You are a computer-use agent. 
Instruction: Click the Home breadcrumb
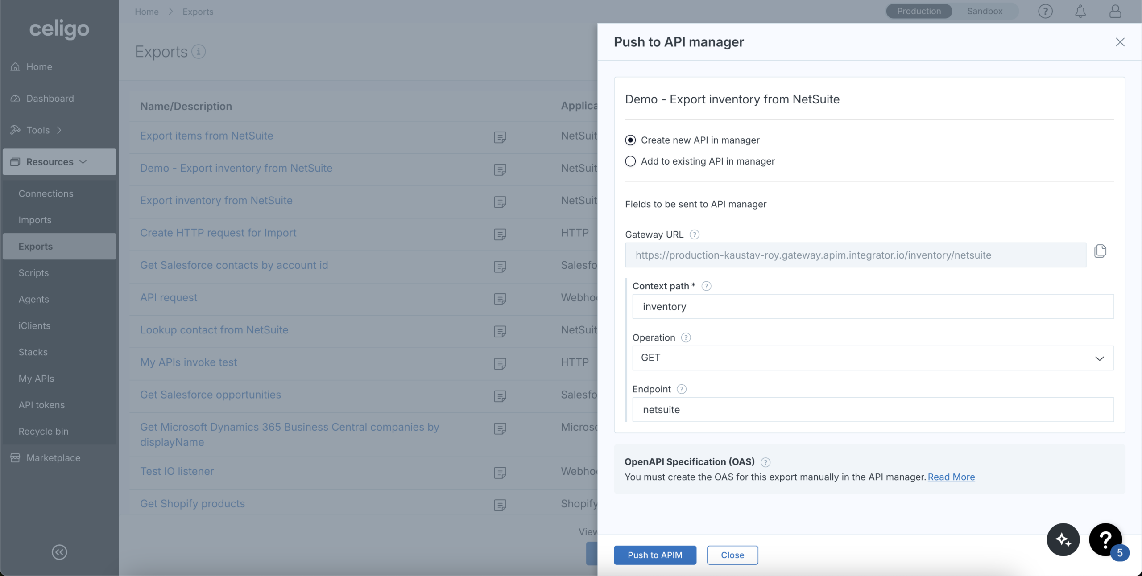(x=147, y=12)
